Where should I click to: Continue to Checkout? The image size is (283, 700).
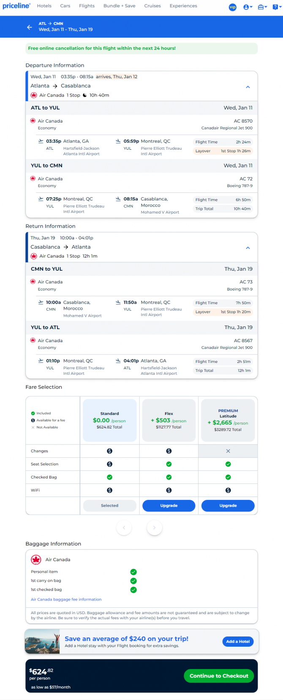pyautogui.click(x=219, y=676)
